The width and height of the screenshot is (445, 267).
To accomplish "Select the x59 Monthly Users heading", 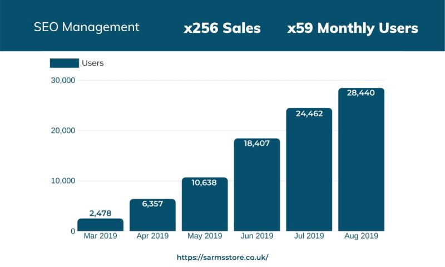I will pyautogui.click(x=353, y=28).
